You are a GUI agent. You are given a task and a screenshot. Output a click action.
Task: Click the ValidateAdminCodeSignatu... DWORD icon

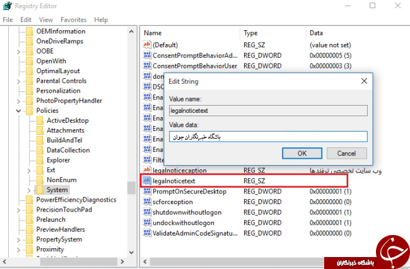click(147, 233)
